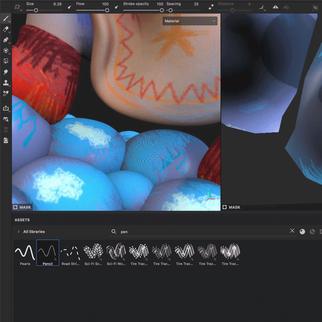The image size is (322, 322).
Task: Select the hexagon polygon fill tool
Action: [6, 50]
